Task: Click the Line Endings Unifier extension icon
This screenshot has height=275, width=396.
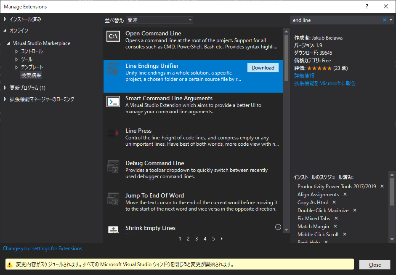Action: (x=113, y=69)
